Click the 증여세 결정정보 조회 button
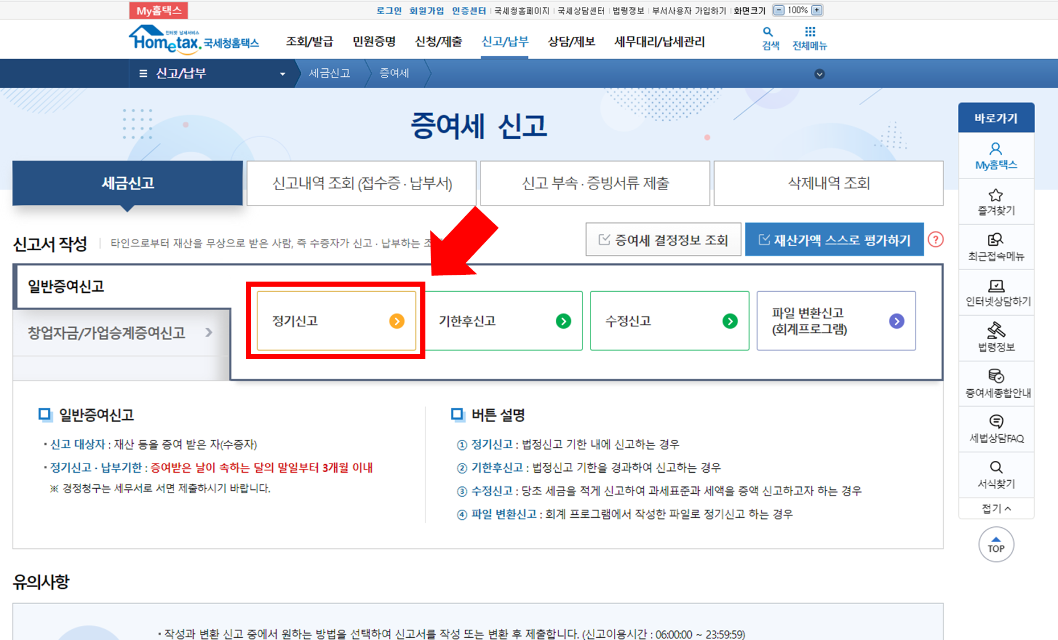The height and width of the screenshot is (640, 1058). [663, 240]
